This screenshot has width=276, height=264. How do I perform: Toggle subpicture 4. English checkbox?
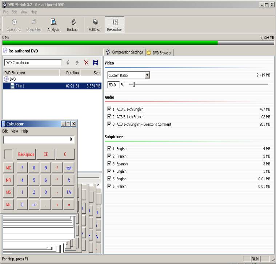pos(109,171)
